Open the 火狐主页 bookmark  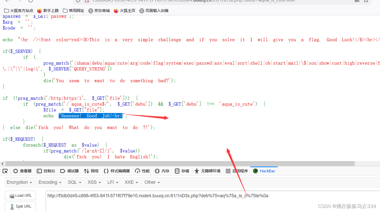pyautogui.click(x=125, y=11)
